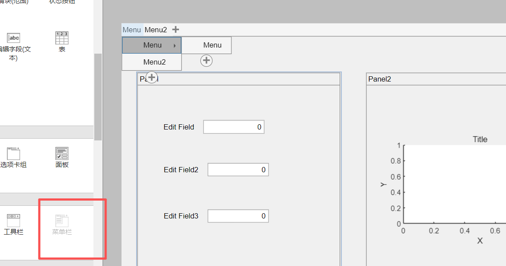Image resolution: width=506 pixels, height=266 pixels.
Task: Focus the Edit Field2 numeric input
Action: point(238,170)
